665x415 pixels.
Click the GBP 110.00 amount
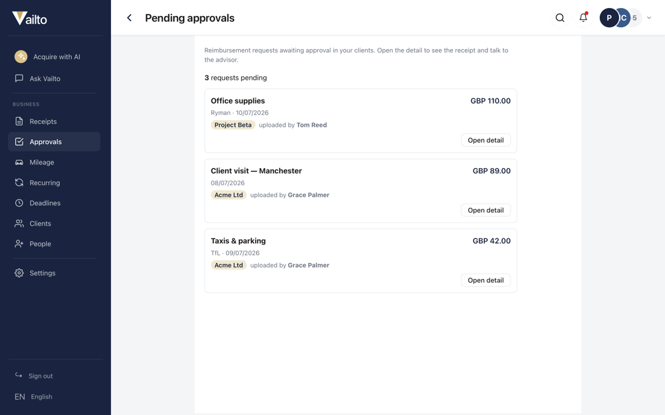click(490, 101)
